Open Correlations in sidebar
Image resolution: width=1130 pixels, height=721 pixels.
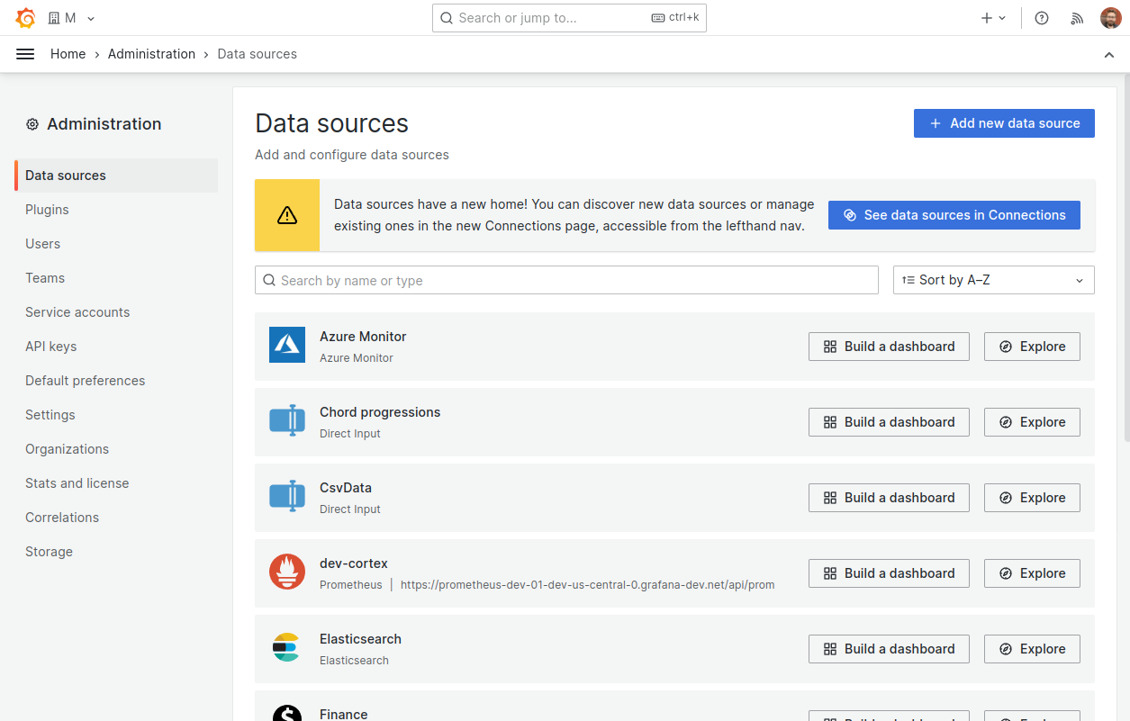click(62, 518)
